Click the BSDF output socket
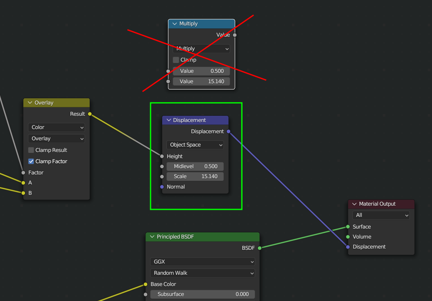This screenshot has width=432, height=301. point(259,248)
